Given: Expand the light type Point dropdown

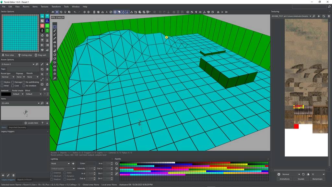Looking at the screenshot, I should tap(60, 164).
